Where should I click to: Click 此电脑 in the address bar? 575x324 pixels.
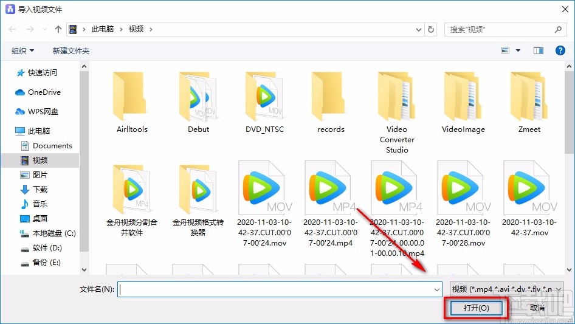tap(102, 29)
